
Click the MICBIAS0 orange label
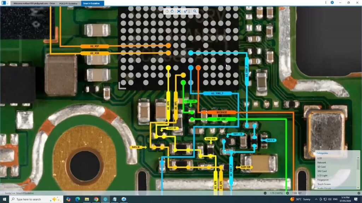pos(222,112)
